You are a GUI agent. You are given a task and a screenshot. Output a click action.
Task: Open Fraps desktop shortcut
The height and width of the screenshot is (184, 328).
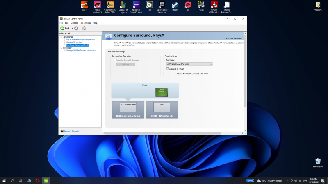tap(201, 6)
